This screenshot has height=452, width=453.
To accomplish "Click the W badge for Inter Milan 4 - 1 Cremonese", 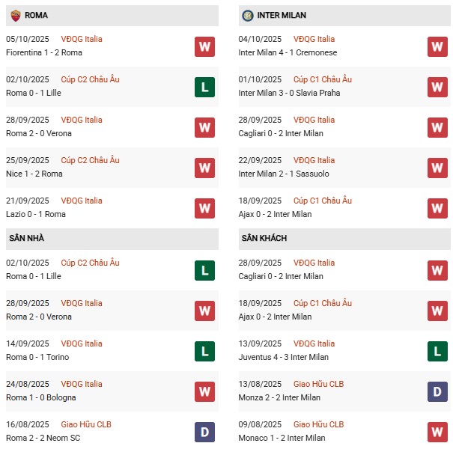I will pyautogui.click(x=437, y=46).
